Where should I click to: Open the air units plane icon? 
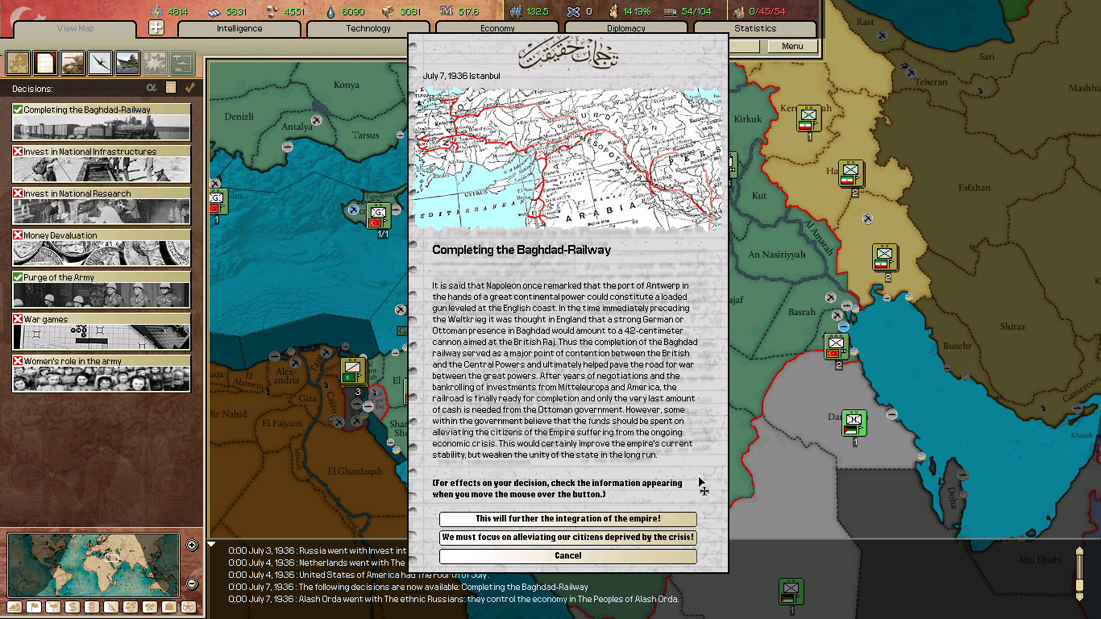click(x=100, y=62)
